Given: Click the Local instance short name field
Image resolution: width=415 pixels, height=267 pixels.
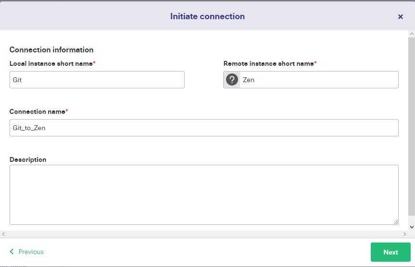Looking at the screenshot, I should (97, 80).
